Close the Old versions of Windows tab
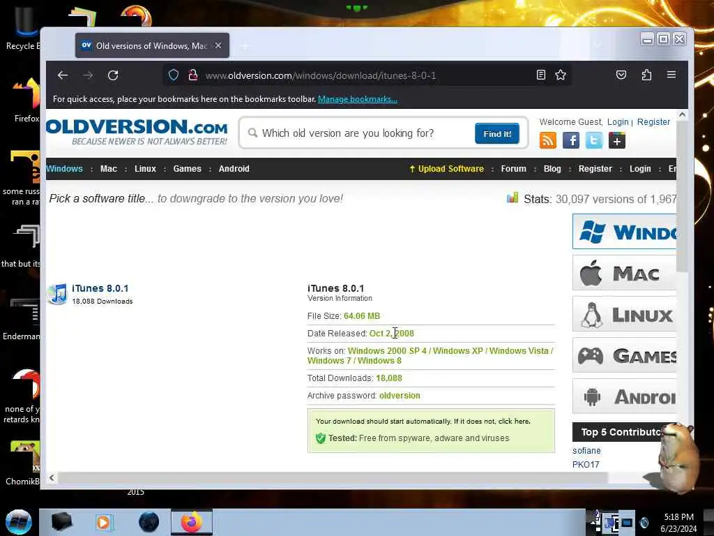This screenshot has width=714, height=536. [x=218, y=45]
